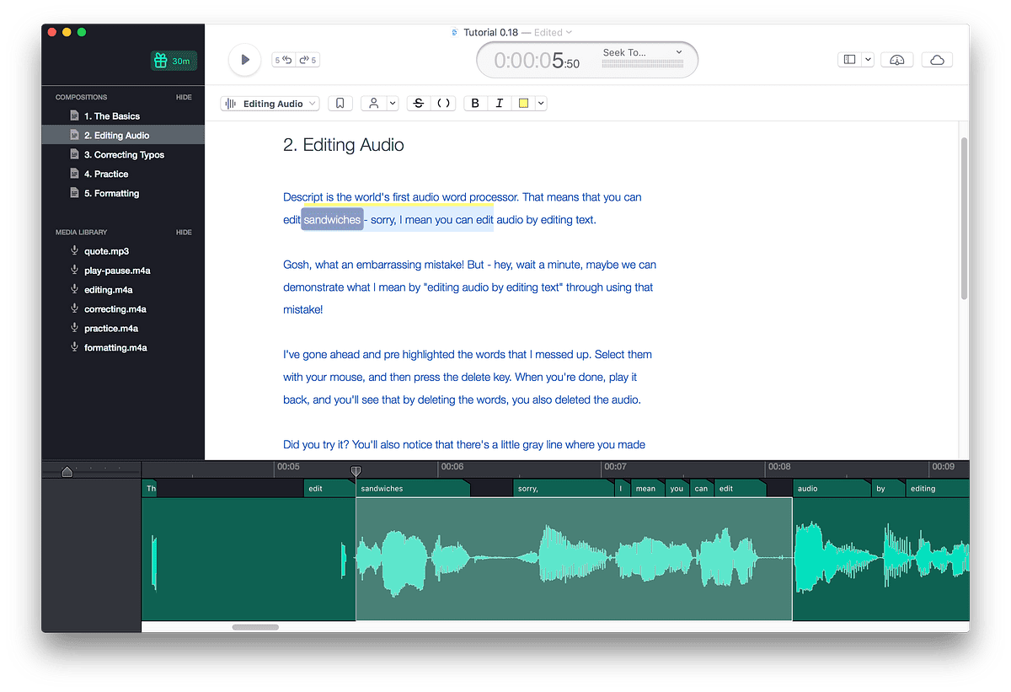Open the Seek To dropdown
Viewport: 1011px width, 692px height.
coord(642,52)
